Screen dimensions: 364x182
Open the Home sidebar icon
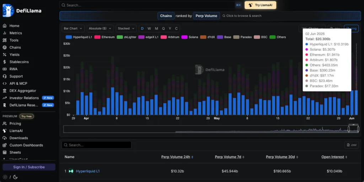(5, 26)
